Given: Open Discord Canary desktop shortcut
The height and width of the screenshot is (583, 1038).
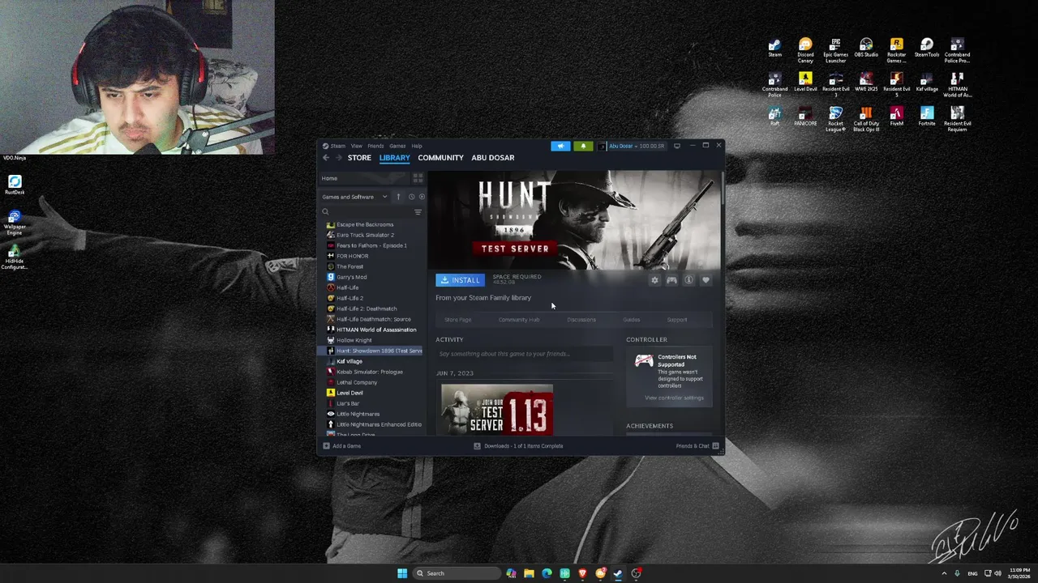Looking at the screenshot, I should (x=805, y=50).
